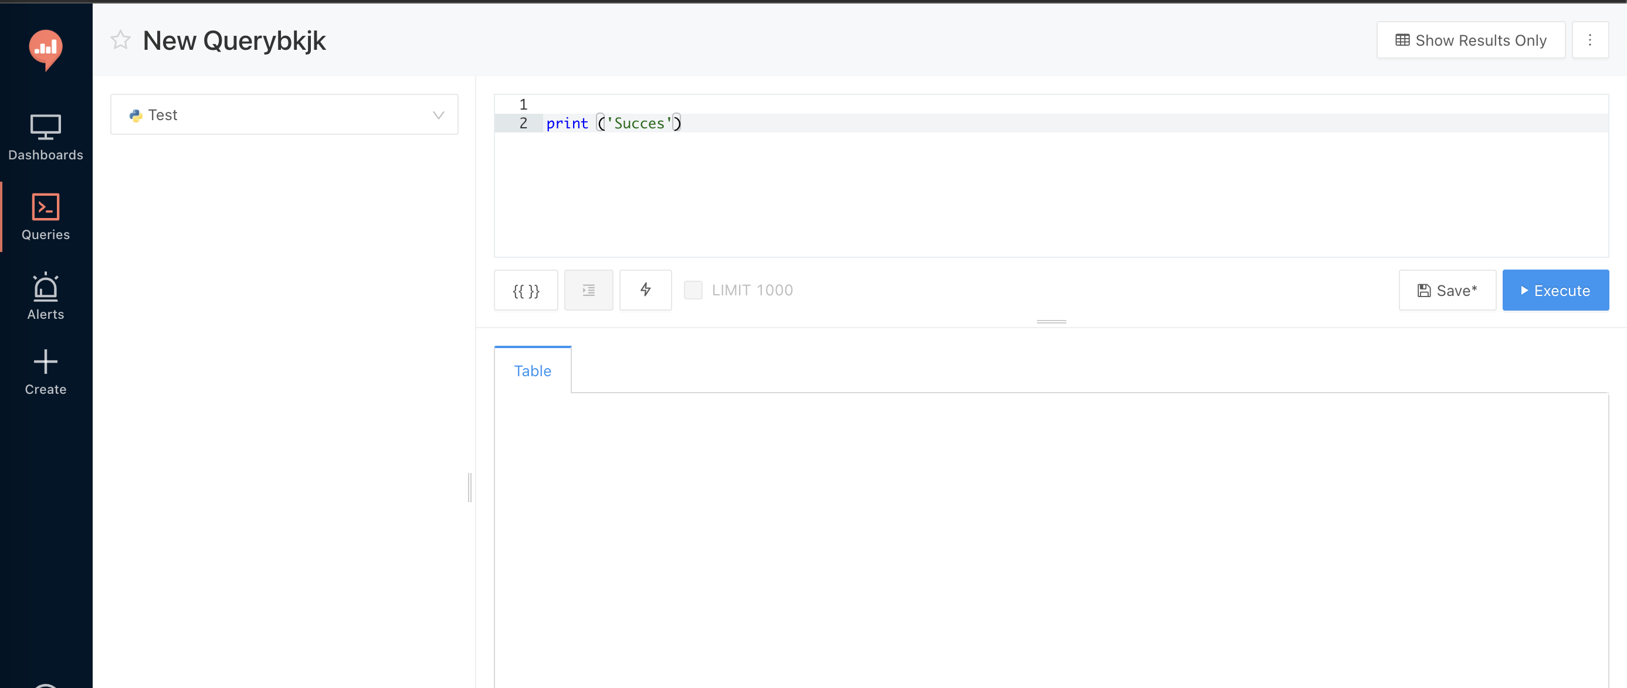This screenshot has height=688, width=1627.
Task: Toggle the LIMIT 1000 checkbox
Action: [x=693, y=290]
